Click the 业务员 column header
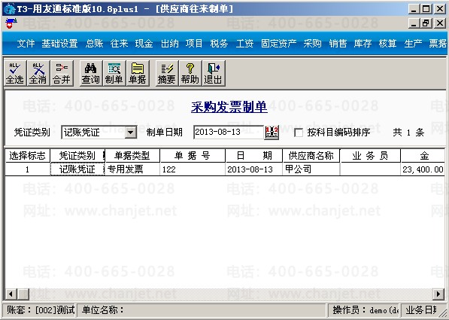 pyautogui.click(x=370, y=156)
